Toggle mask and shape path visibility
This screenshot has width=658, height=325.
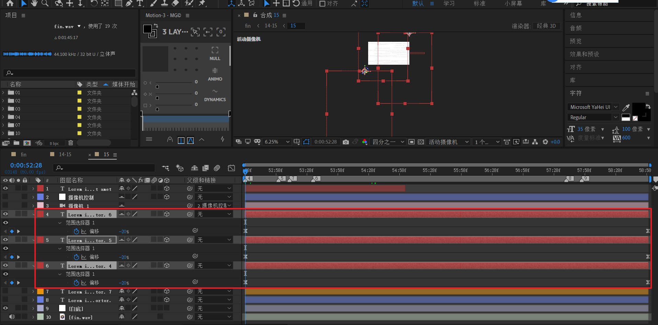coord(306,142)
